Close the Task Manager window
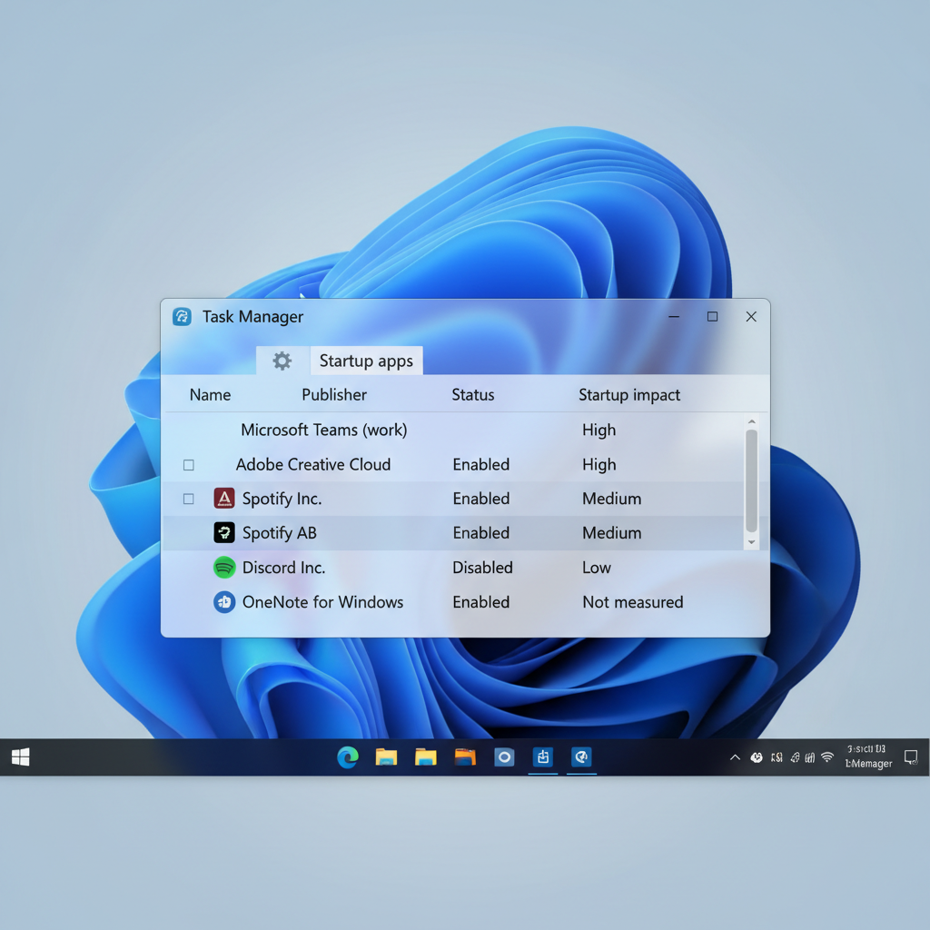930x930 pixels. point(751,317)
